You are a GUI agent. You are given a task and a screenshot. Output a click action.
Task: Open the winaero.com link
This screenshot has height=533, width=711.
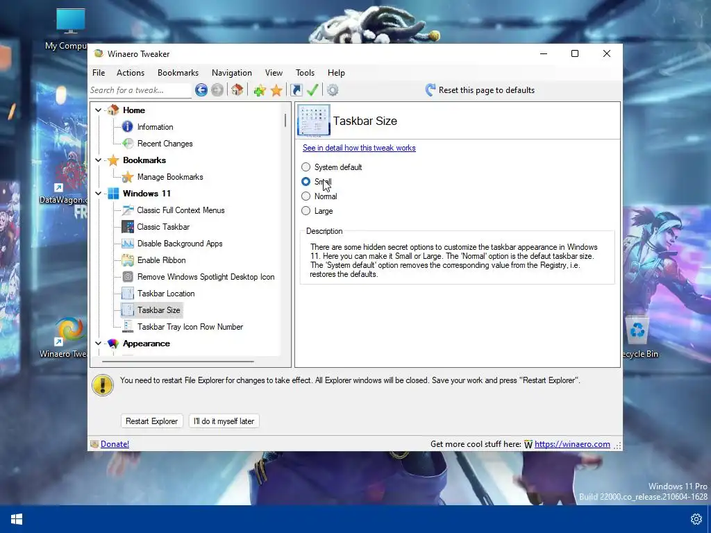[x=572, y=444]
